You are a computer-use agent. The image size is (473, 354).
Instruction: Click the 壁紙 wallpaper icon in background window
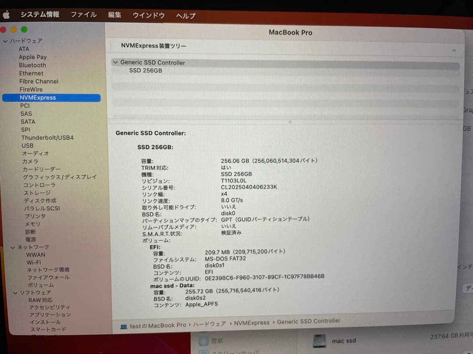click(x=204, y=340)
